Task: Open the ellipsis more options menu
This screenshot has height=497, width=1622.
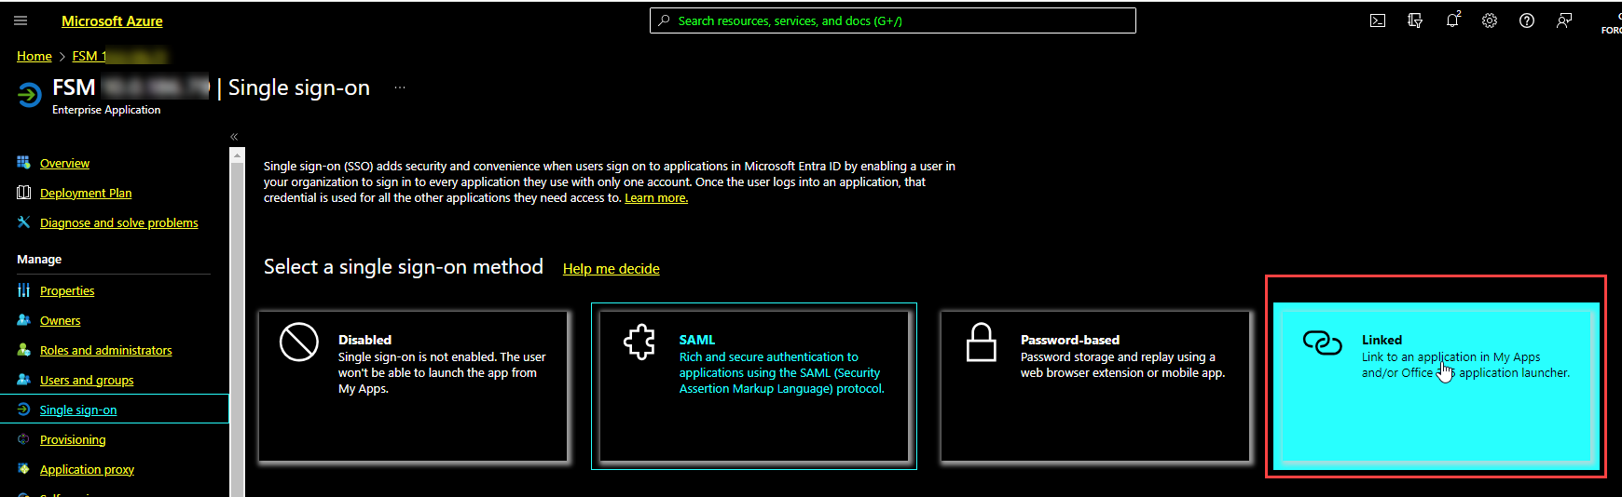Action: (x=400, y=87)
